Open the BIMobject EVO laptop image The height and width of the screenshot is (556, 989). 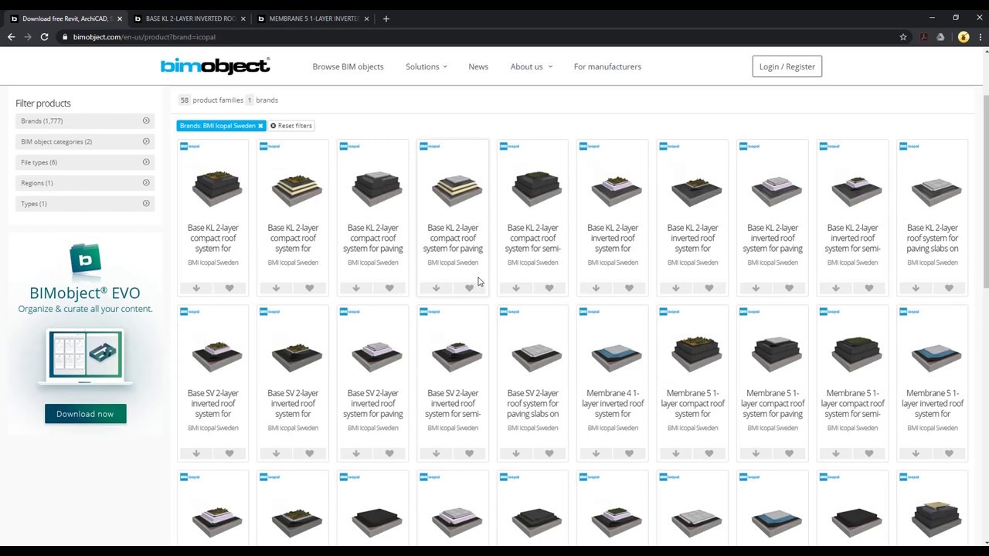tap(85, 356)
